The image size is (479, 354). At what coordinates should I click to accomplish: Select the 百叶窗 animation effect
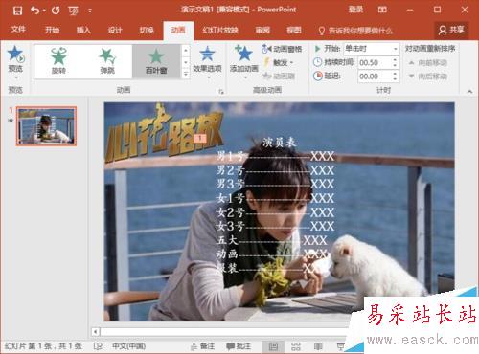click(156, 61)
